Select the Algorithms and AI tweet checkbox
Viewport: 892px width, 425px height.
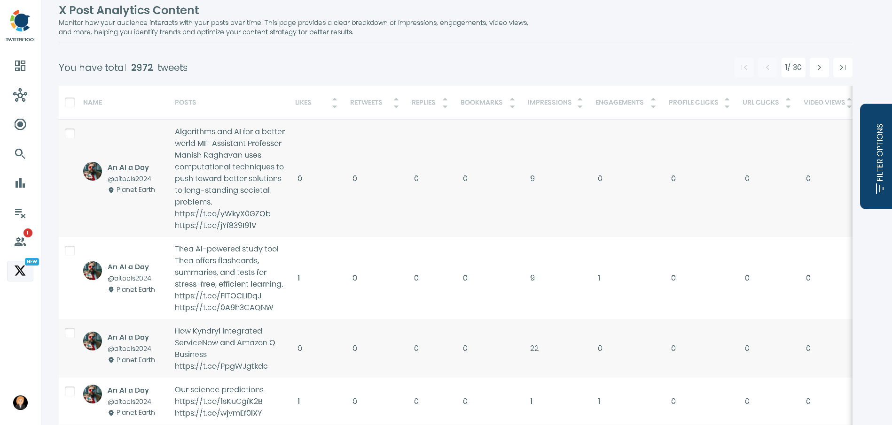70,133
